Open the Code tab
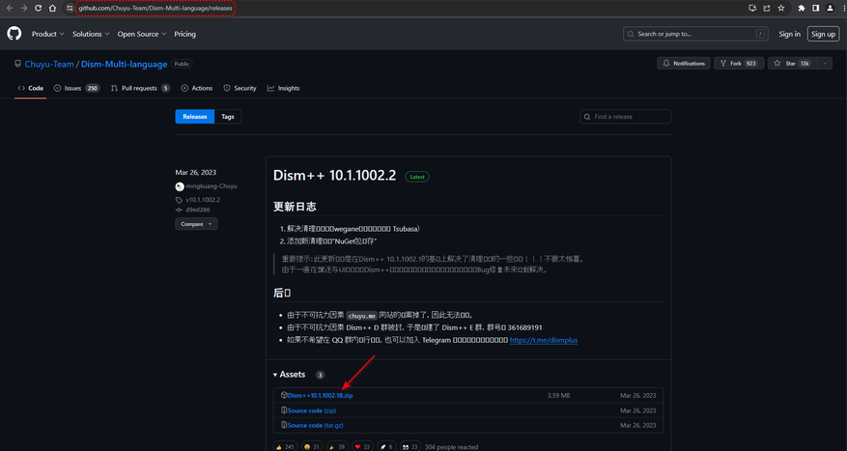Screen dimensions: 847x451 [30, 88]
